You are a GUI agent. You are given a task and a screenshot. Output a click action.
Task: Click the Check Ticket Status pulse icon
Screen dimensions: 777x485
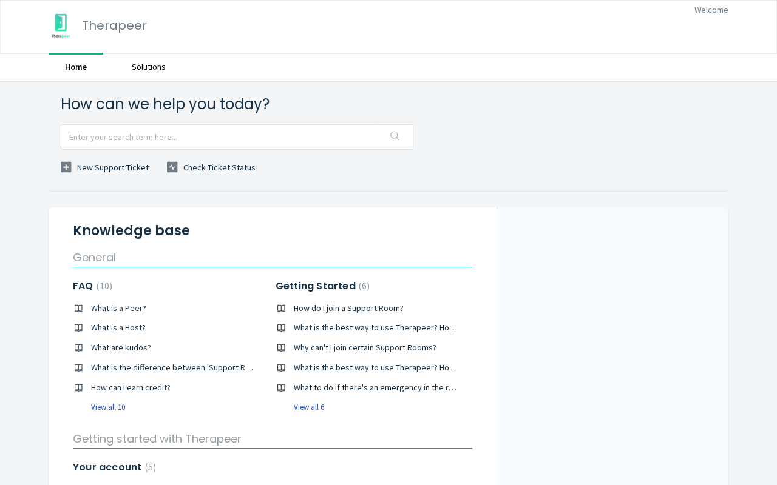(x=172, y=167)
